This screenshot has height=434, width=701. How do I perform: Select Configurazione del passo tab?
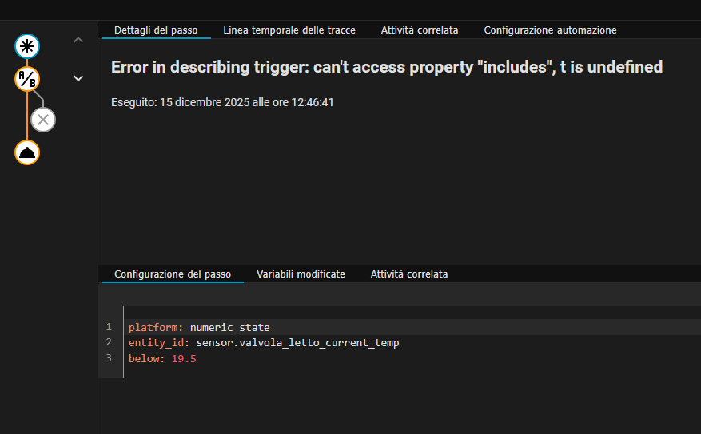coord(173,274)
